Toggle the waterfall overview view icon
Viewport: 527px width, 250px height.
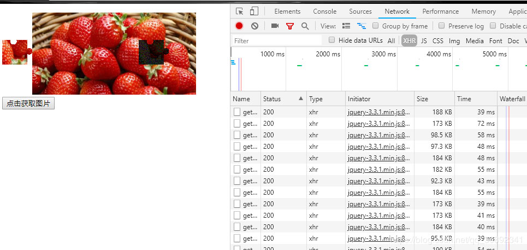361,26
